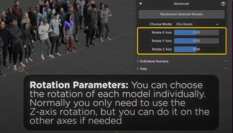
Task: Click the Advanced panel header title
Action: pos(181,4)
